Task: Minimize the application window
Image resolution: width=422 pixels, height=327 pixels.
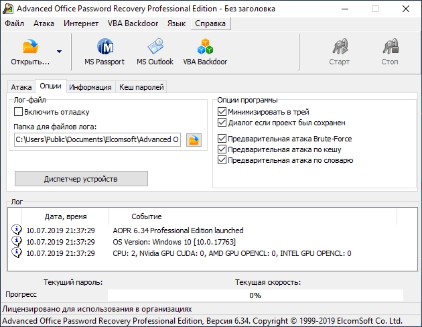Action: pos(345,9)
